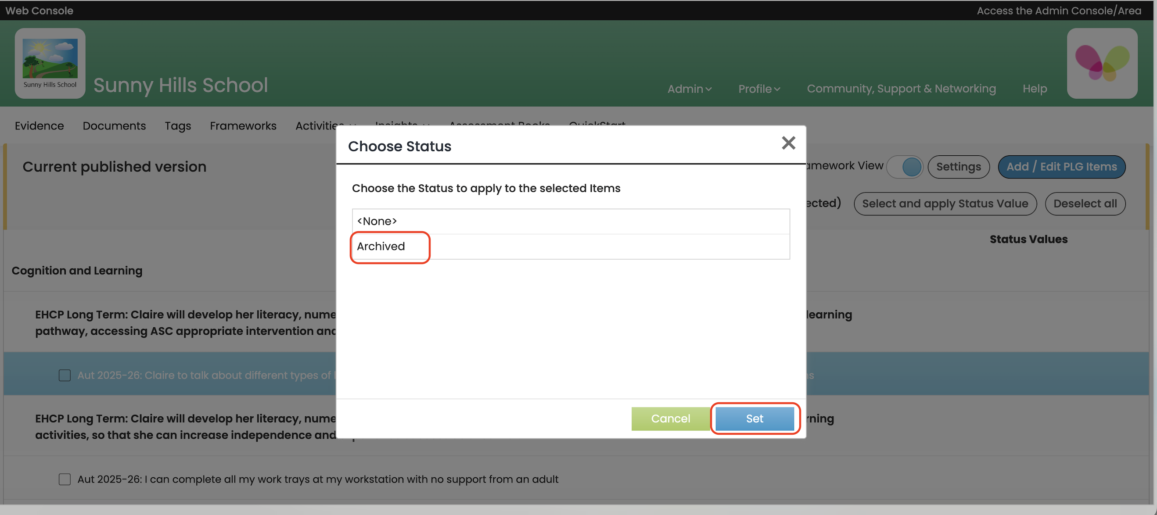1157x515 pixels.
Task: Click Add / Edit PLG Items button
Action: coord(1061,167)
